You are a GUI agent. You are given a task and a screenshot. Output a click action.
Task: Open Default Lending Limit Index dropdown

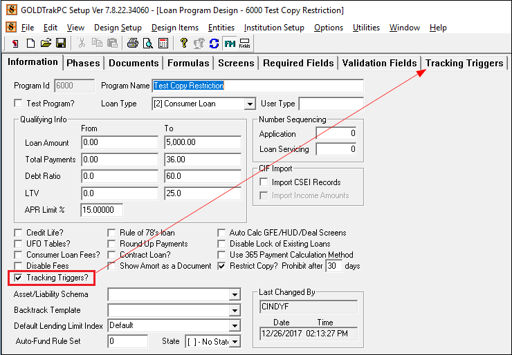[x=235, y=326]
